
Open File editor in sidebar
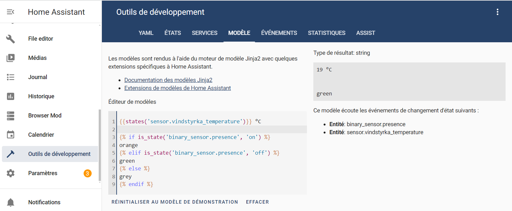point(50,39)
